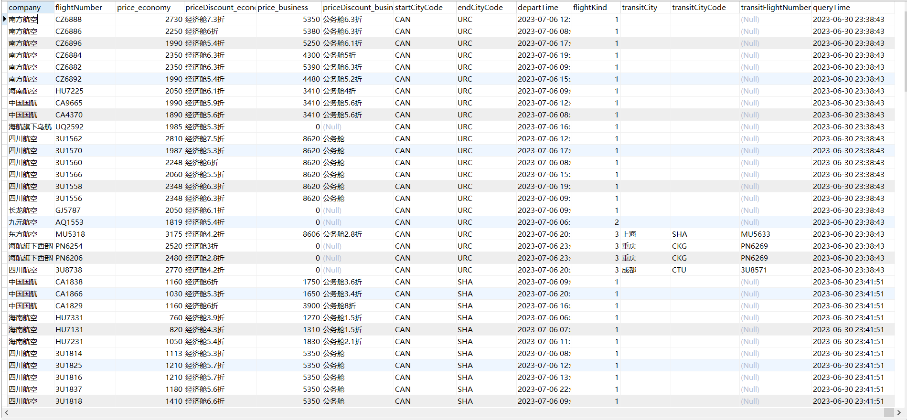The height and width of the screenshot is (420, 907).
Task: Select flight number cell 3U1825
Action: click(x=85, y=365)
